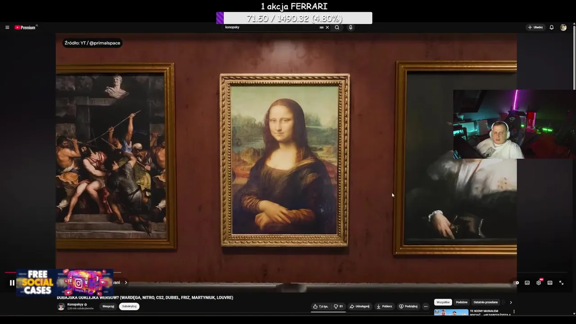Viewport: 576px width, 324px height.
Task: Open the Konopskyy channel avatar
Action: (61, 306)
